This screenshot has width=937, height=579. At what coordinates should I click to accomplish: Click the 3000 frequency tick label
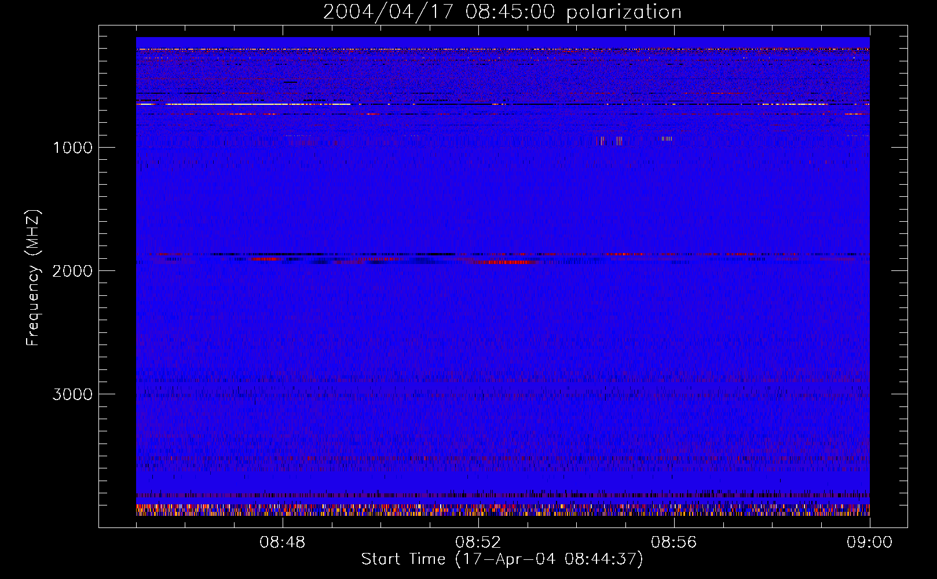[72, 394]
